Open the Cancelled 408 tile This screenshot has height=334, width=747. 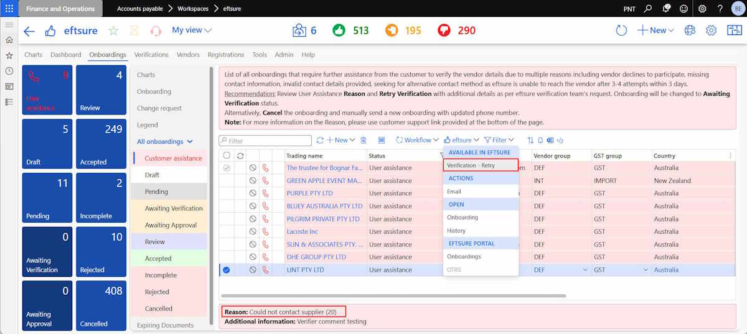point(101,305)
